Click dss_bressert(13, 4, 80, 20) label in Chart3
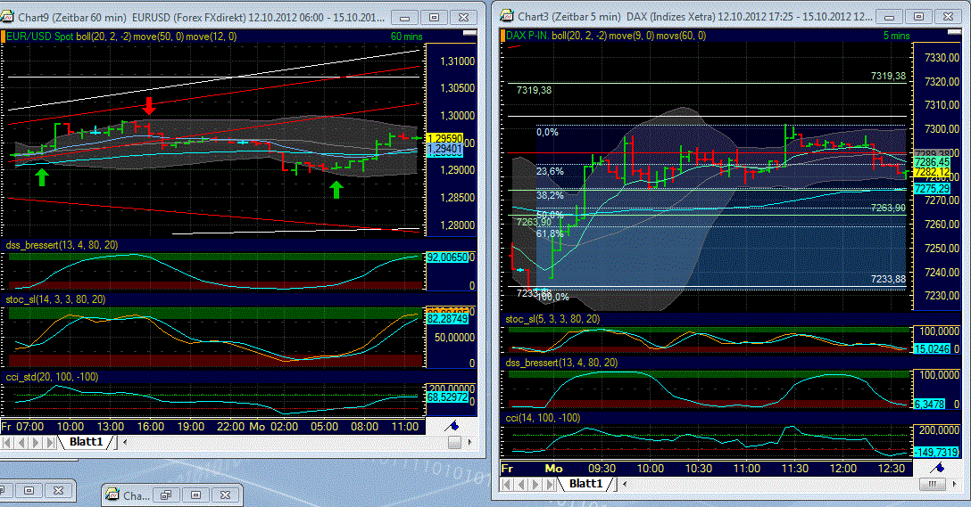The width and height of the screenshot is (971, 507). pos(561,363)
